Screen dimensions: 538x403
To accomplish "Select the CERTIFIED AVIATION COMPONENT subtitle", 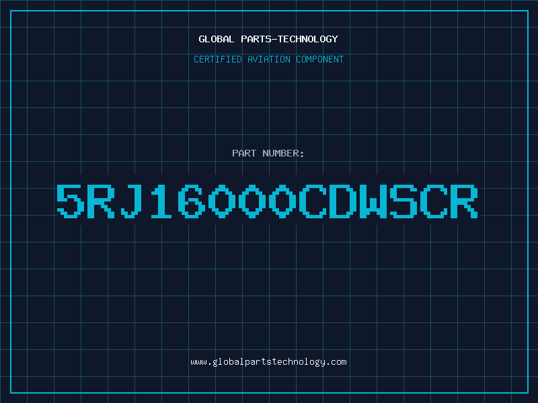I will pyautogui.click(x=268, y=59).
